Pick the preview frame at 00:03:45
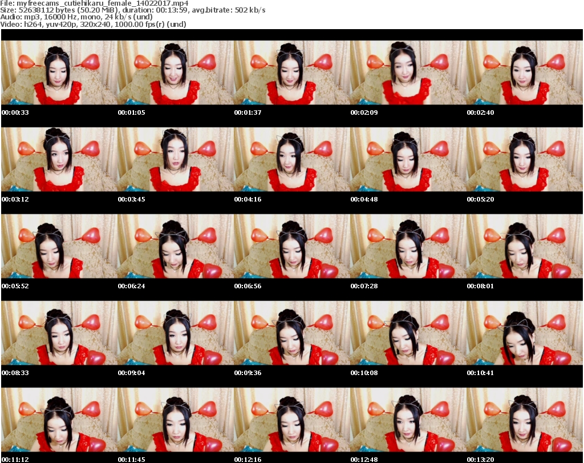The image size is (584, 463). [x=176, y=159]
